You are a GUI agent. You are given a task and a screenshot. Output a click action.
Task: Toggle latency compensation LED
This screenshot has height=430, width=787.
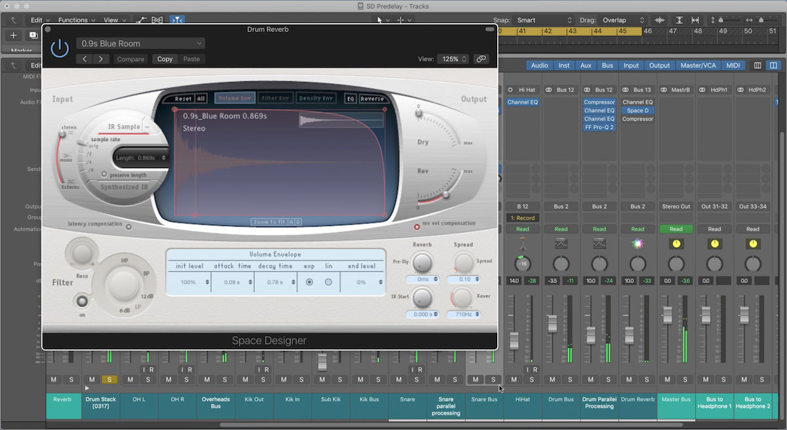click(x=129, y=226)
